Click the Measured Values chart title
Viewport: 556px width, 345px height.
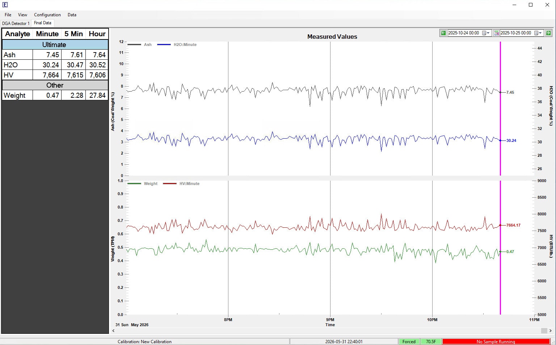(332, 37)
